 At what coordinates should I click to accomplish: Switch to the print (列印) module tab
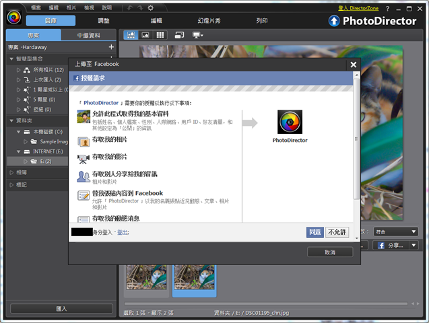click(x=262, y=21)
